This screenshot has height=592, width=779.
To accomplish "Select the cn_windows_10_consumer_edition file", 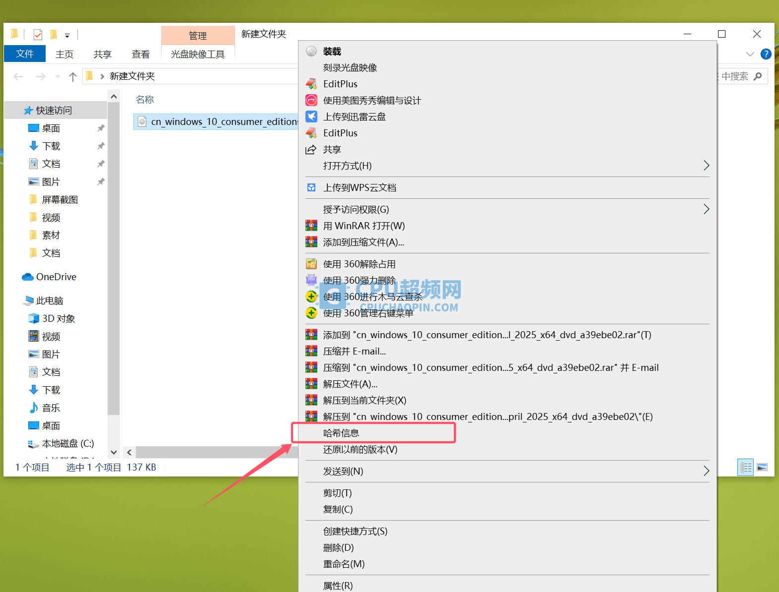I will pyautogui.click(x=216, y=121).
